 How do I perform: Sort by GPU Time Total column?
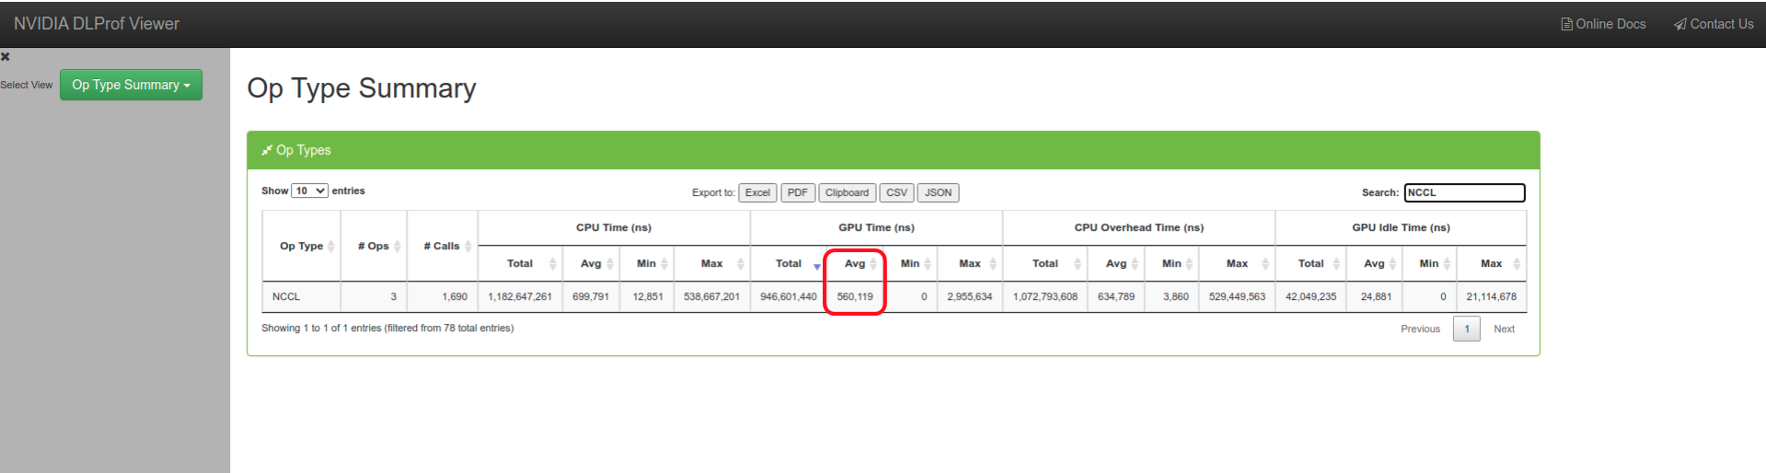[789, 263]
